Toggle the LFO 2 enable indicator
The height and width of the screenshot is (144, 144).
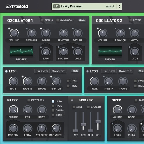[88, 71]
